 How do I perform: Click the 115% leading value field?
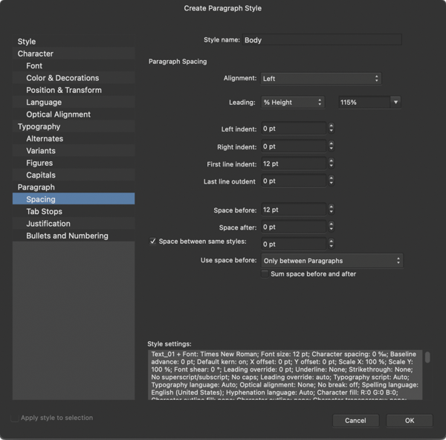click(x=364, y=103)
